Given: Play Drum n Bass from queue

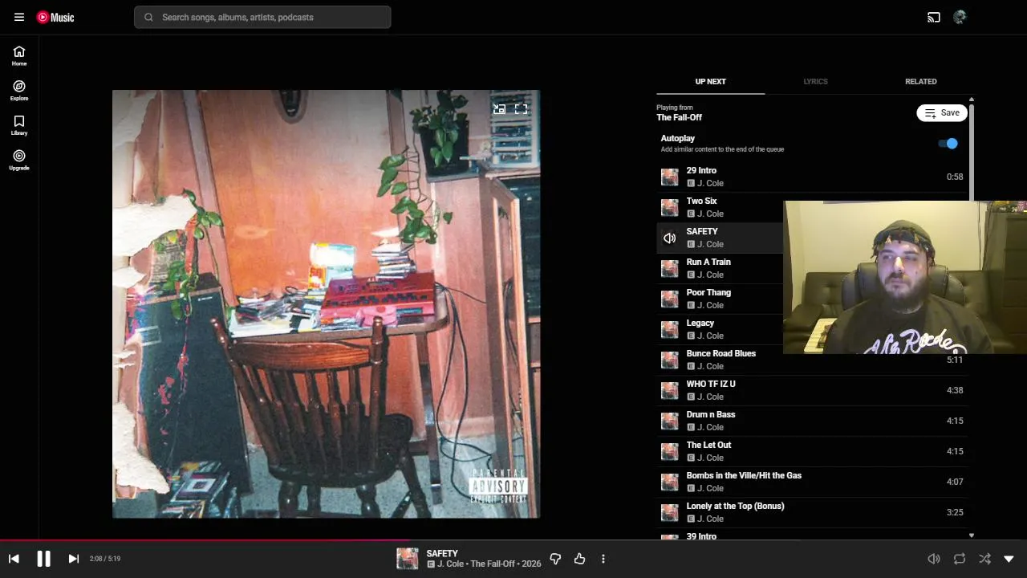Looking at the screenshot, I should tap(812, 421).
